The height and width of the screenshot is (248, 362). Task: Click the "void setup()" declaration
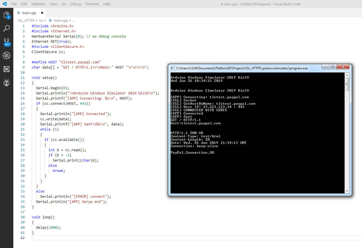(44, 77)
